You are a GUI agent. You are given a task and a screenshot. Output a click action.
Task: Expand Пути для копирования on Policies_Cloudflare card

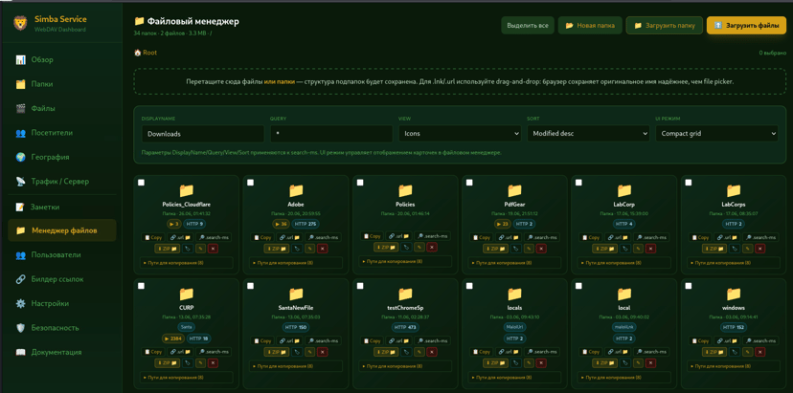point(186,263)
